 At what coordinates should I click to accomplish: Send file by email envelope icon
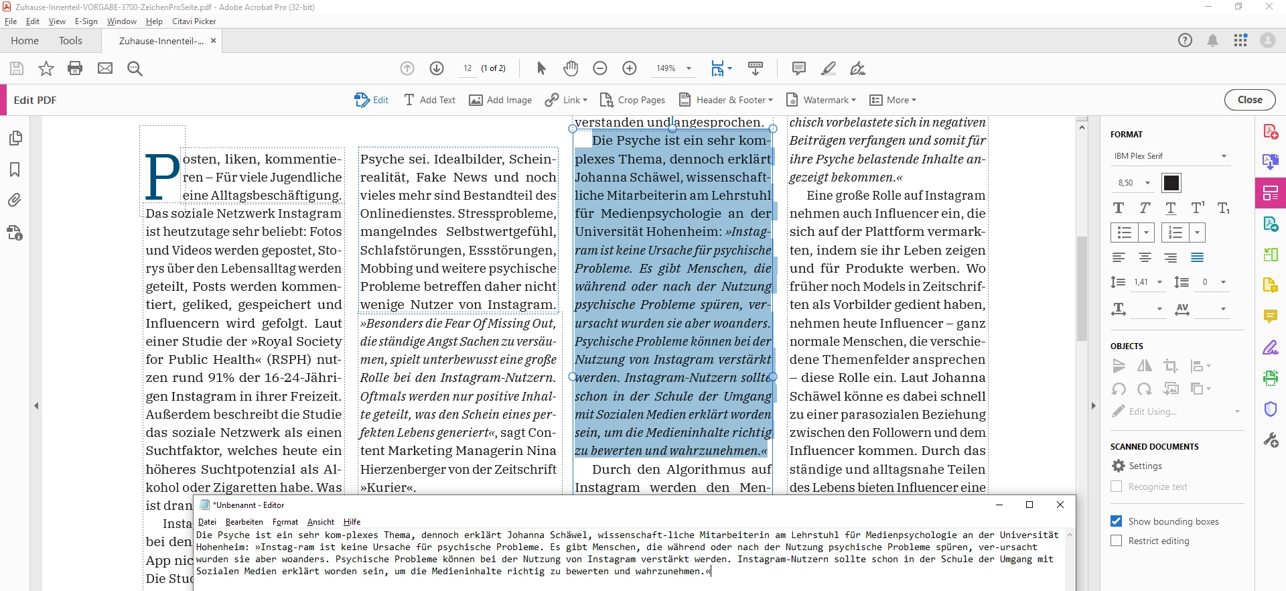tap(105, 68)
